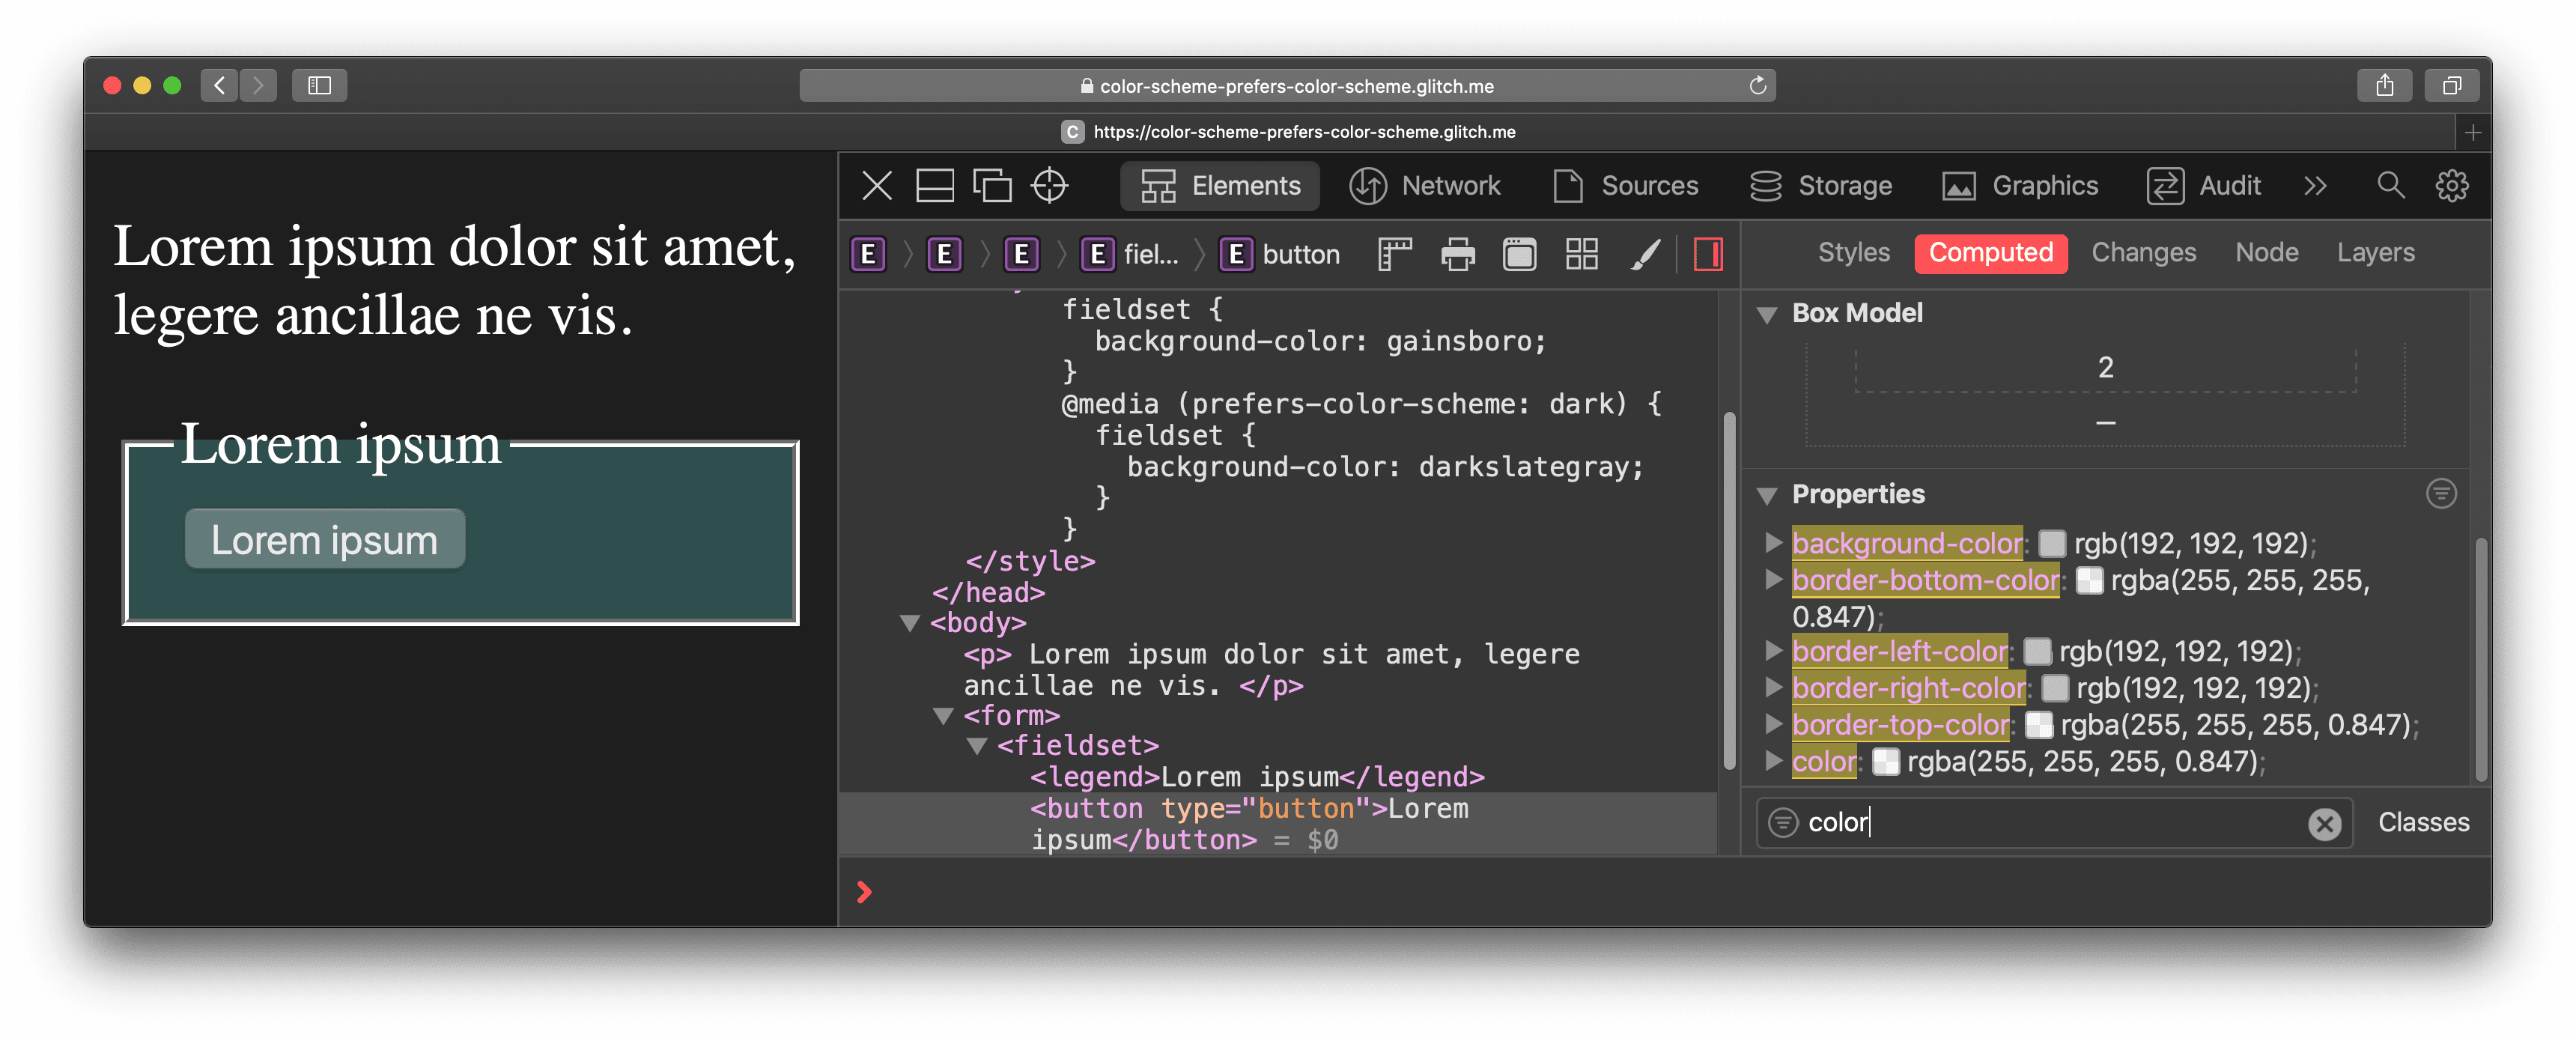This screenshot has height=1038, width=2576.
Task: Click the color input search field
Action: point(2045,822)
